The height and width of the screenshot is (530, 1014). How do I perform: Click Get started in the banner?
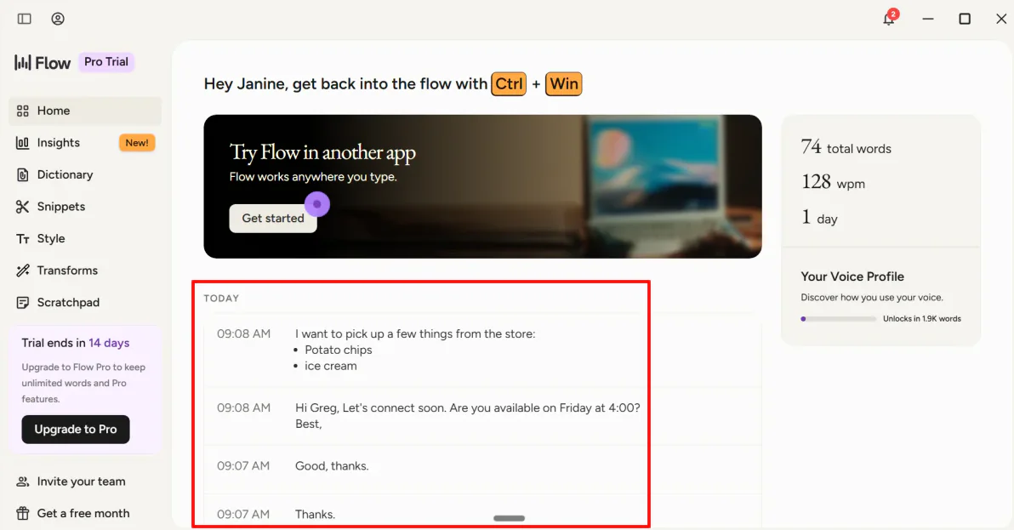pyautogui.click(x=273, y=219)
